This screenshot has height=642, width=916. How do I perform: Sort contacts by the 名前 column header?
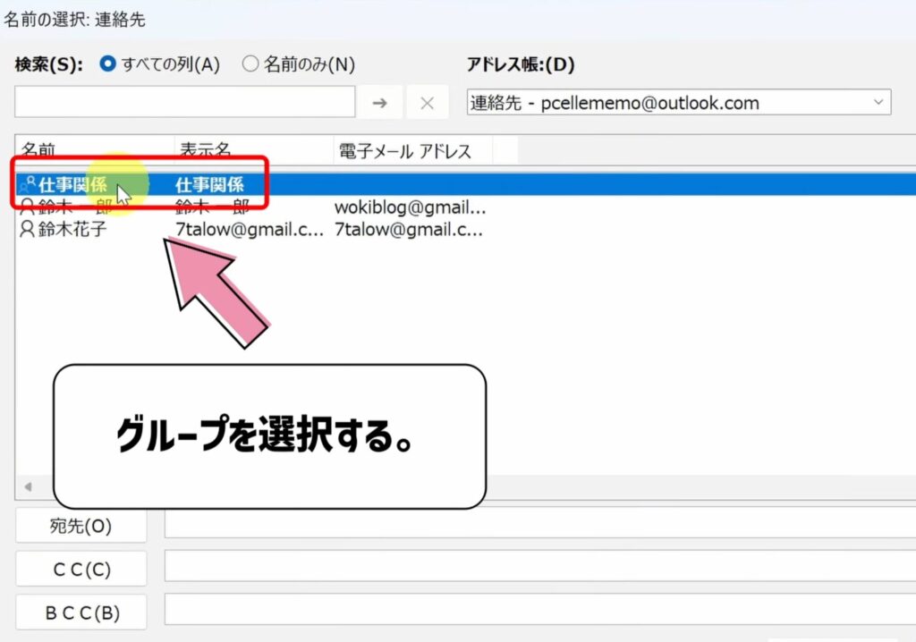[43, 150]
